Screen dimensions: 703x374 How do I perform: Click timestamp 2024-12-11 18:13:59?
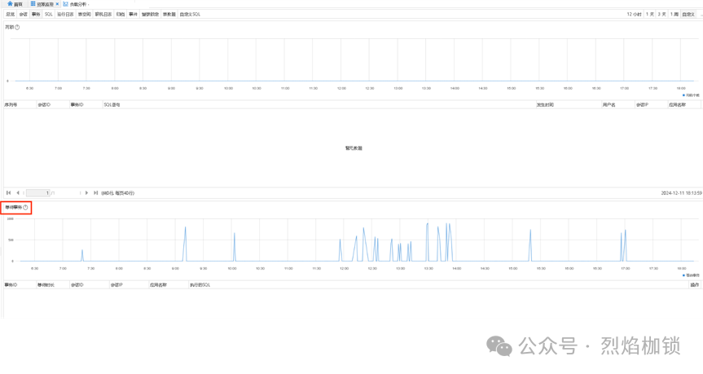(681, 193)
